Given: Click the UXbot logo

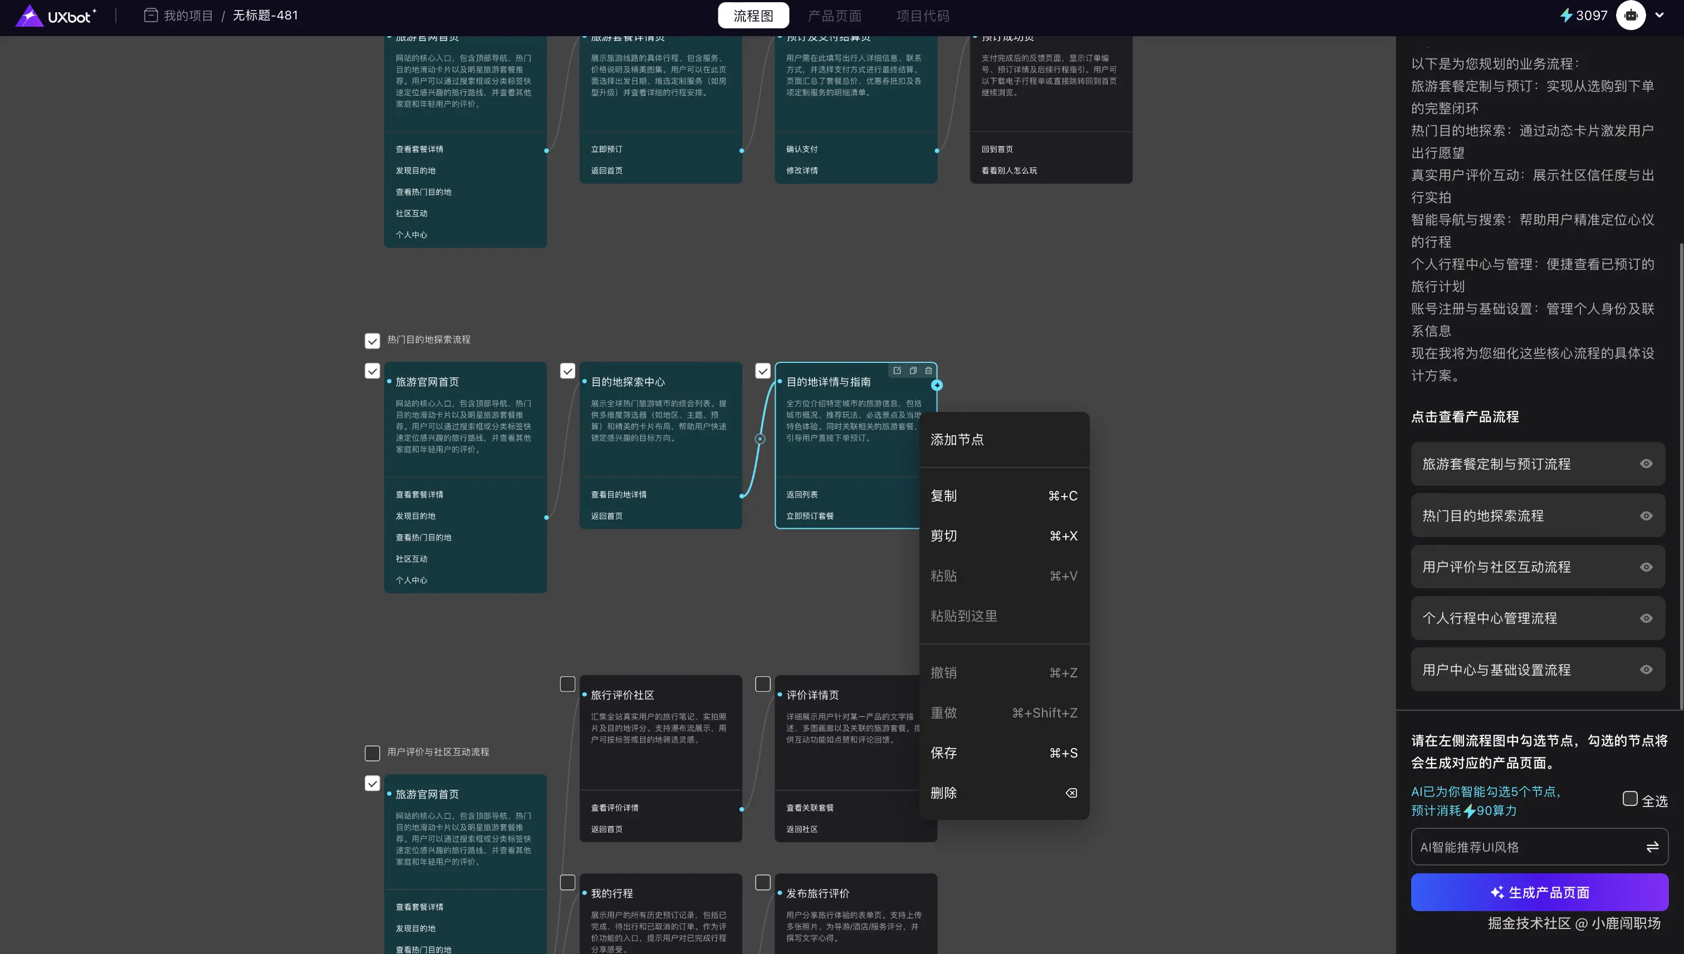Looking at the screenshot, I should [x=56, y=16].
